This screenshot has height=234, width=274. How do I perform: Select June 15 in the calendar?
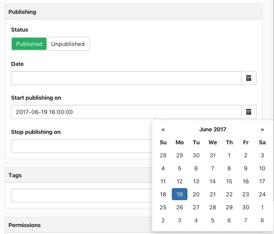[229, 181]
